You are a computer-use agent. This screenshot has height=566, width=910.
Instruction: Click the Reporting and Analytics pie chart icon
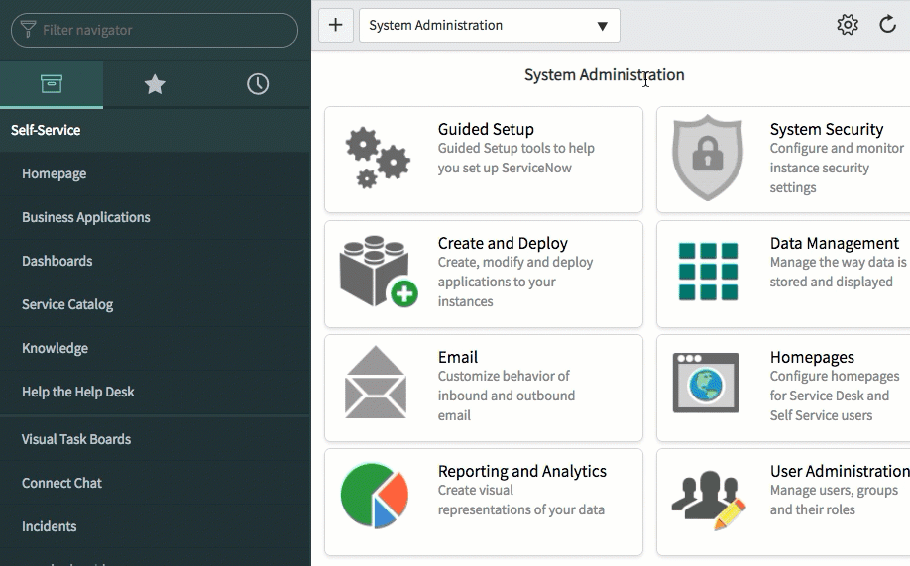(x=375, y=496)
